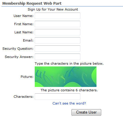Select the Last Name input field
This screenshot has height=120, width=123.
[x=57, y=32]
